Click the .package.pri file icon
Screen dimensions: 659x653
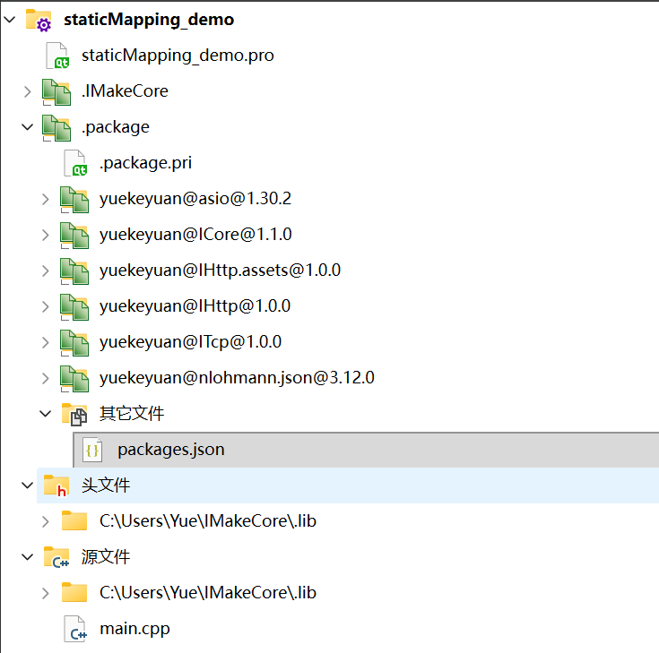pyautogui.click(x=75, y=163)
